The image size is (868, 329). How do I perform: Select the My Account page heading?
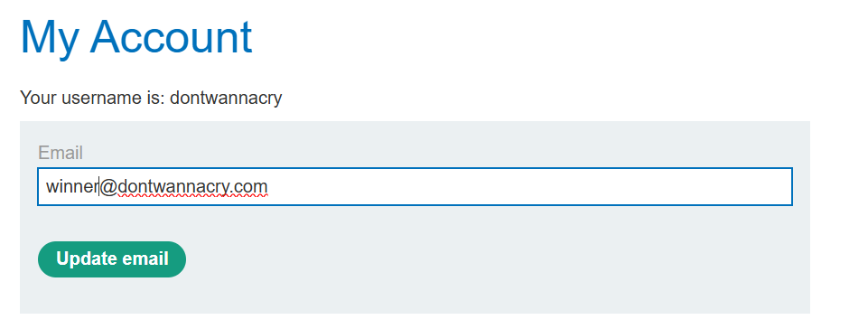click(x=136, y=38)
